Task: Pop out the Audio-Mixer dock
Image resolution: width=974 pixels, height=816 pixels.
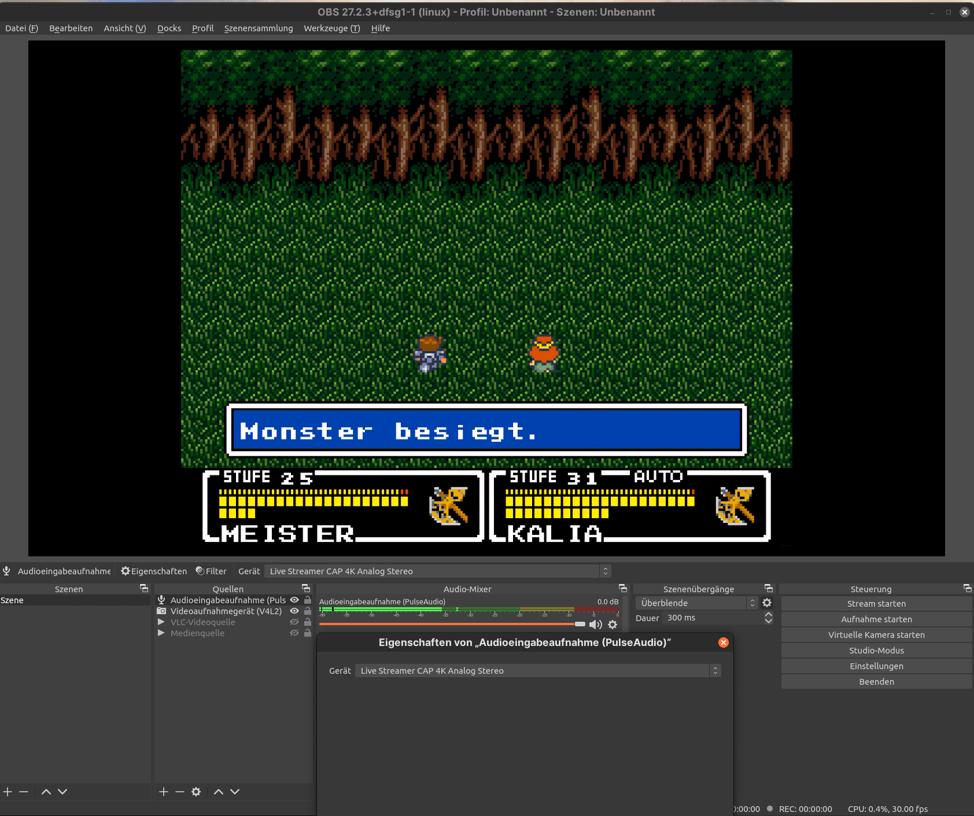Action: pyautogui.click(x=623, y=588)
